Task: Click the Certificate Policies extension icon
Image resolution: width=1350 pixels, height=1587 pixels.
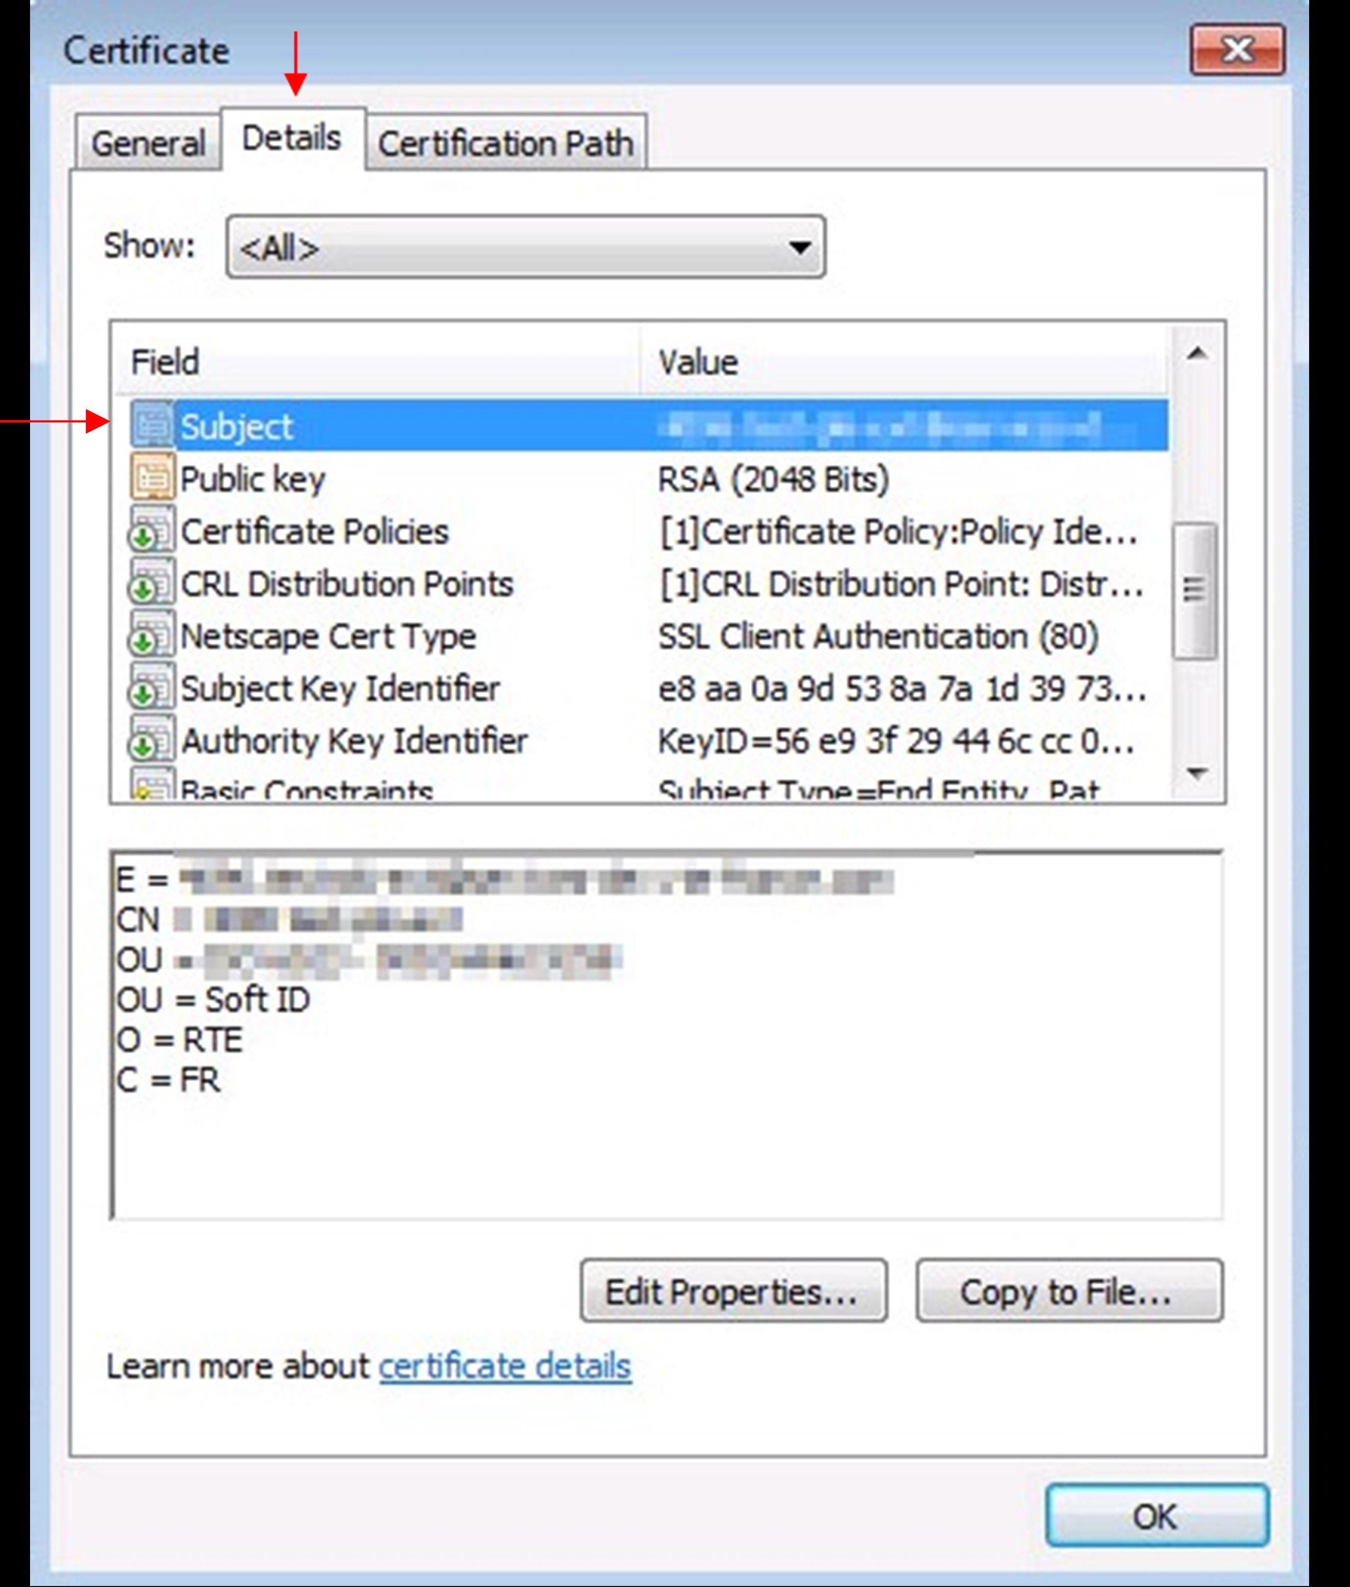Action: point(152,530)
